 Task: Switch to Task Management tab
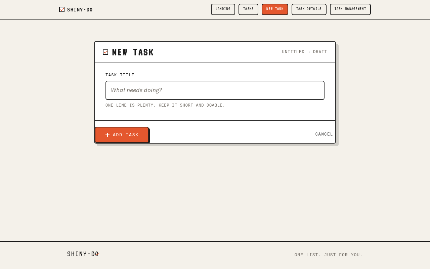[x=350, y=9]
